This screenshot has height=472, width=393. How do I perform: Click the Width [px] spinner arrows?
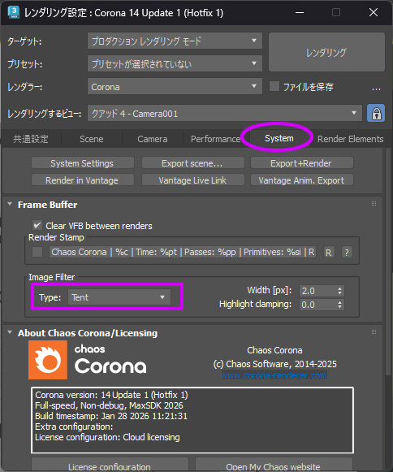339,291
